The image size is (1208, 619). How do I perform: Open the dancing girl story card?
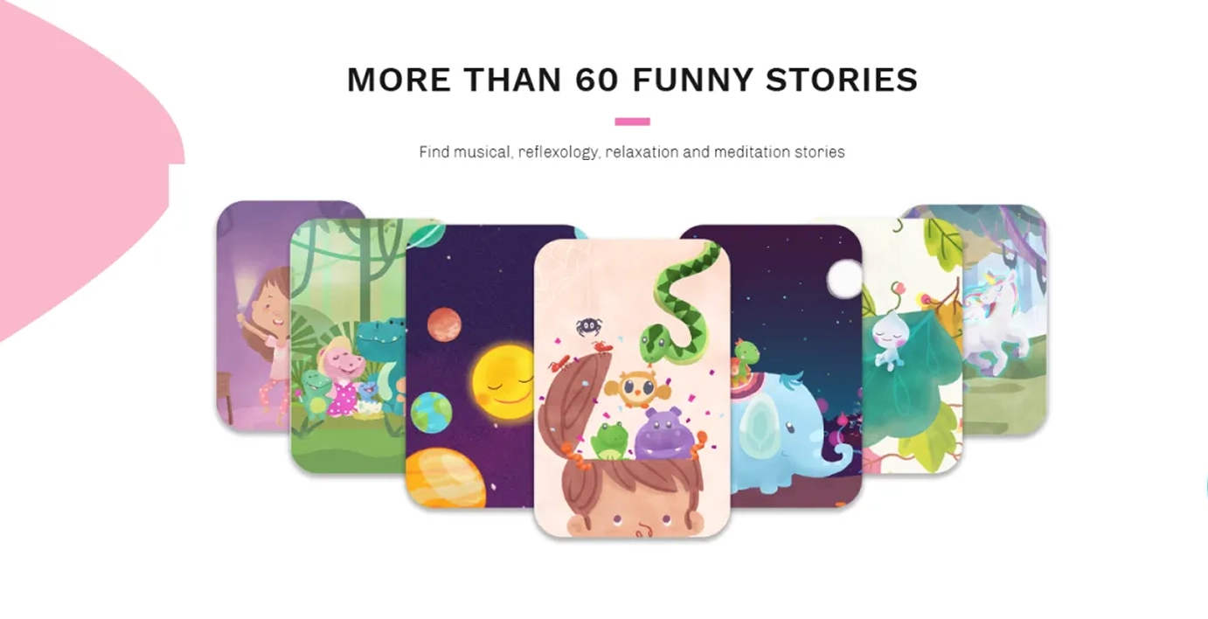[x=253, y=315]
